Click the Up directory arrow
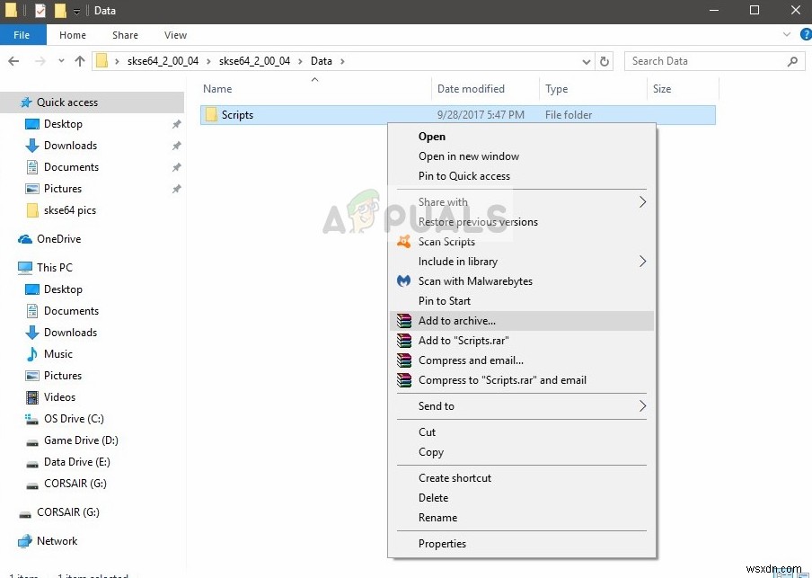The width and height of the screenshot is (812, 578). click(x=80, y=61)
